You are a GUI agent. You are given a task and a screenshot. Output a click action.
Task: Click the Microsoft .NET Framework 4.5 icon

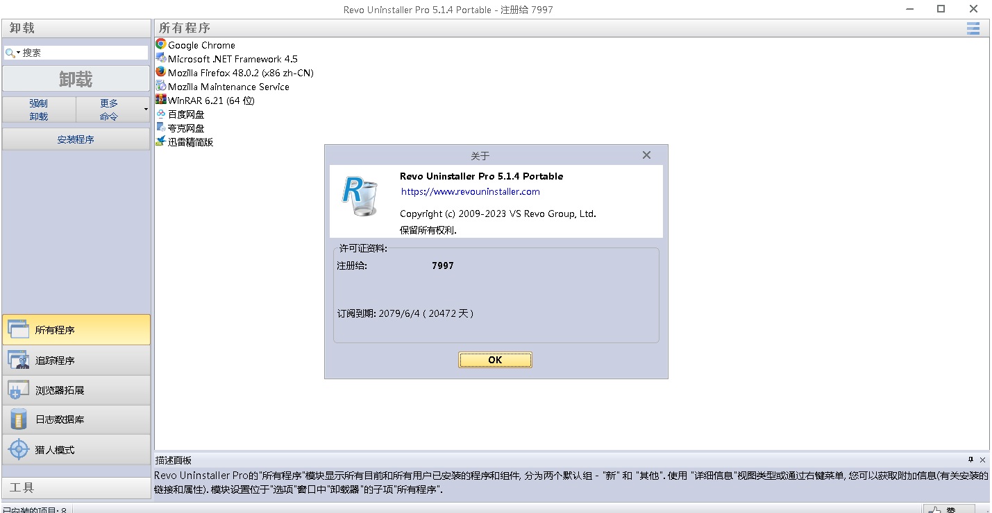coord(161,58)
